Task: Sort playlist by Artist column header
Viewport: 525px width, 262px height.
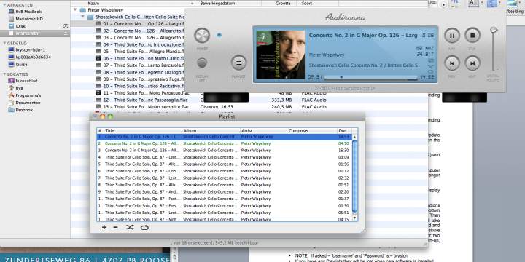Action: click(263, 131)
